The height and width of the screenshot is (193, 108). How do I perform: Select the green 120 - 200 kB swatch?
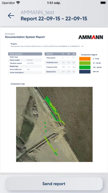pyautogui.click(x=85, y=67)
